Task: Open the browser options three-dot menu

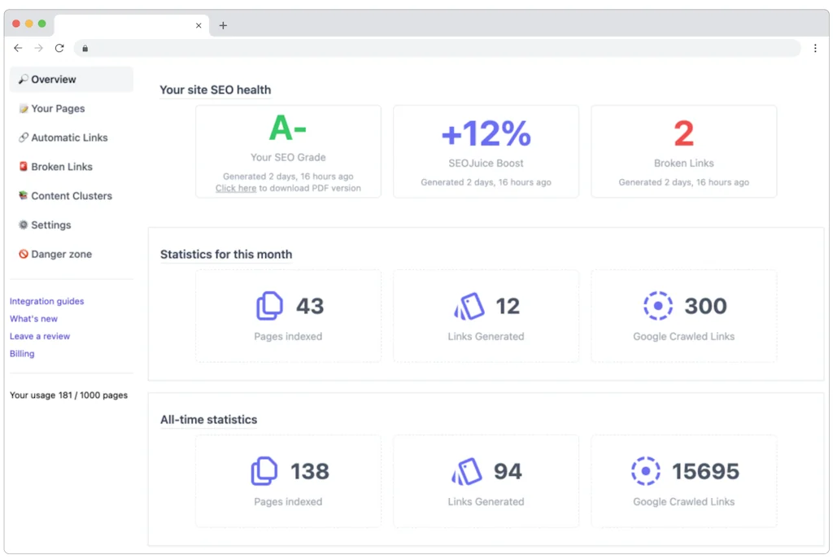Action: tap(816, 48)
